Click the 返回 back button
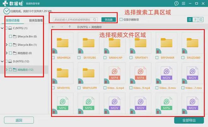This screenshot has width=208, height=127. 19,120
